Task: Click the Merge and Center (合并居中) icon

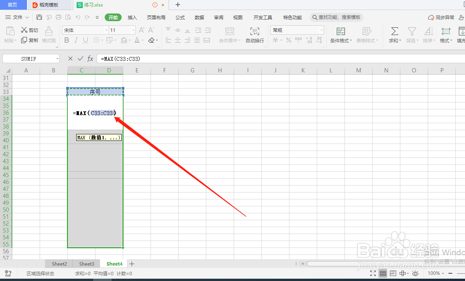Action: (x=230, y=31)
